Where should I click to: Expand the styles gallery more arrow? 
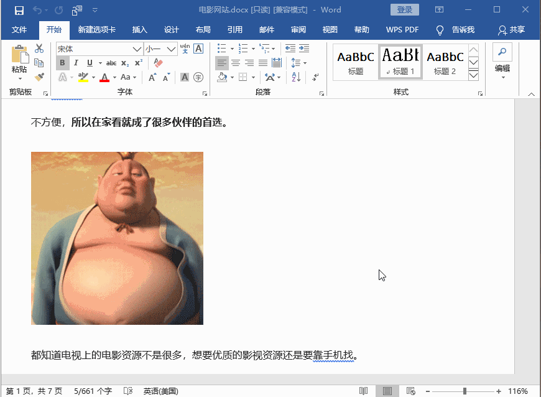473,75
